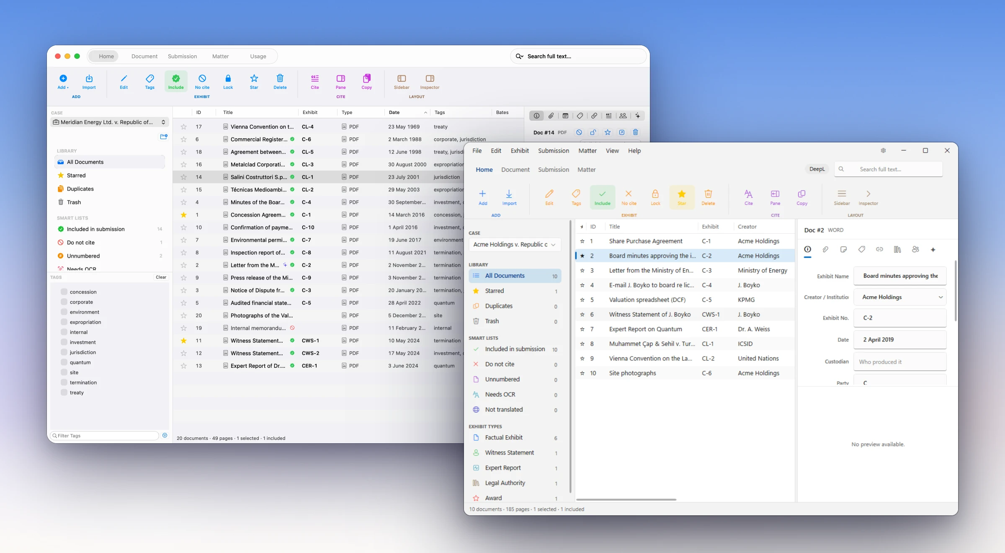Click the blue Edit pencil in Mac toolbar
Viewport: 1005px width, 553px height.
[x=124, y=82]
